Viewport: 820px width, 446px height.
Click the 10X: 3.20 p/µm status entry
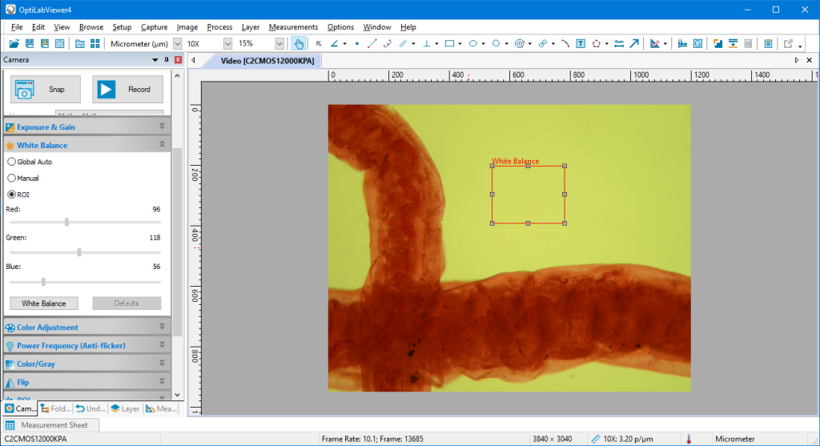pyautogui.click(x=622, y=439)
